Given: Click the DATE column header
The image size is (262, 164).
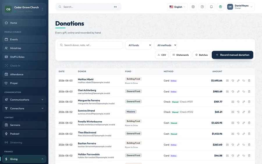Looking at the screenshot, I should pos(61,71).
